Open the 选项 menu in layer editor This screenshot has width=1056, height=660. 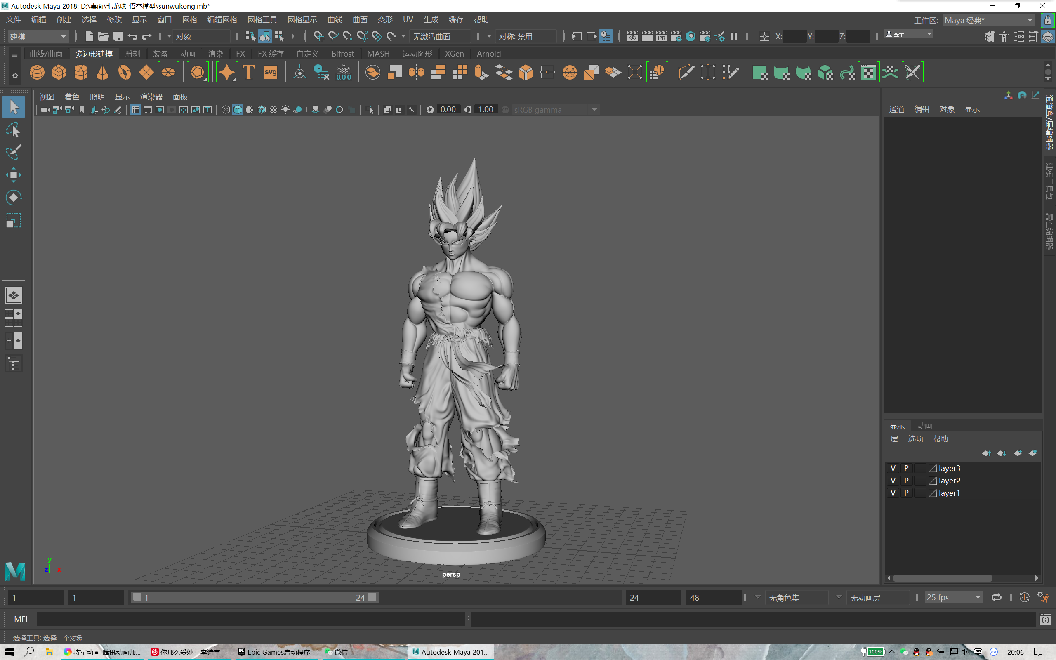[x=915, y=438]
